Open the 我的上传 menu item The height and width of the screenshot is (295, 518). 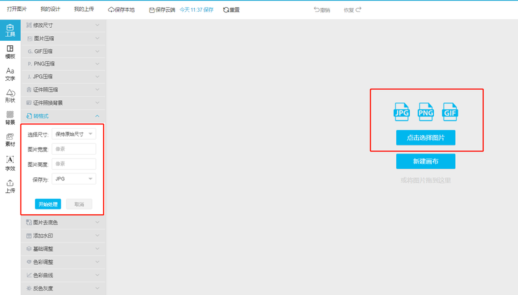[84, 9]
